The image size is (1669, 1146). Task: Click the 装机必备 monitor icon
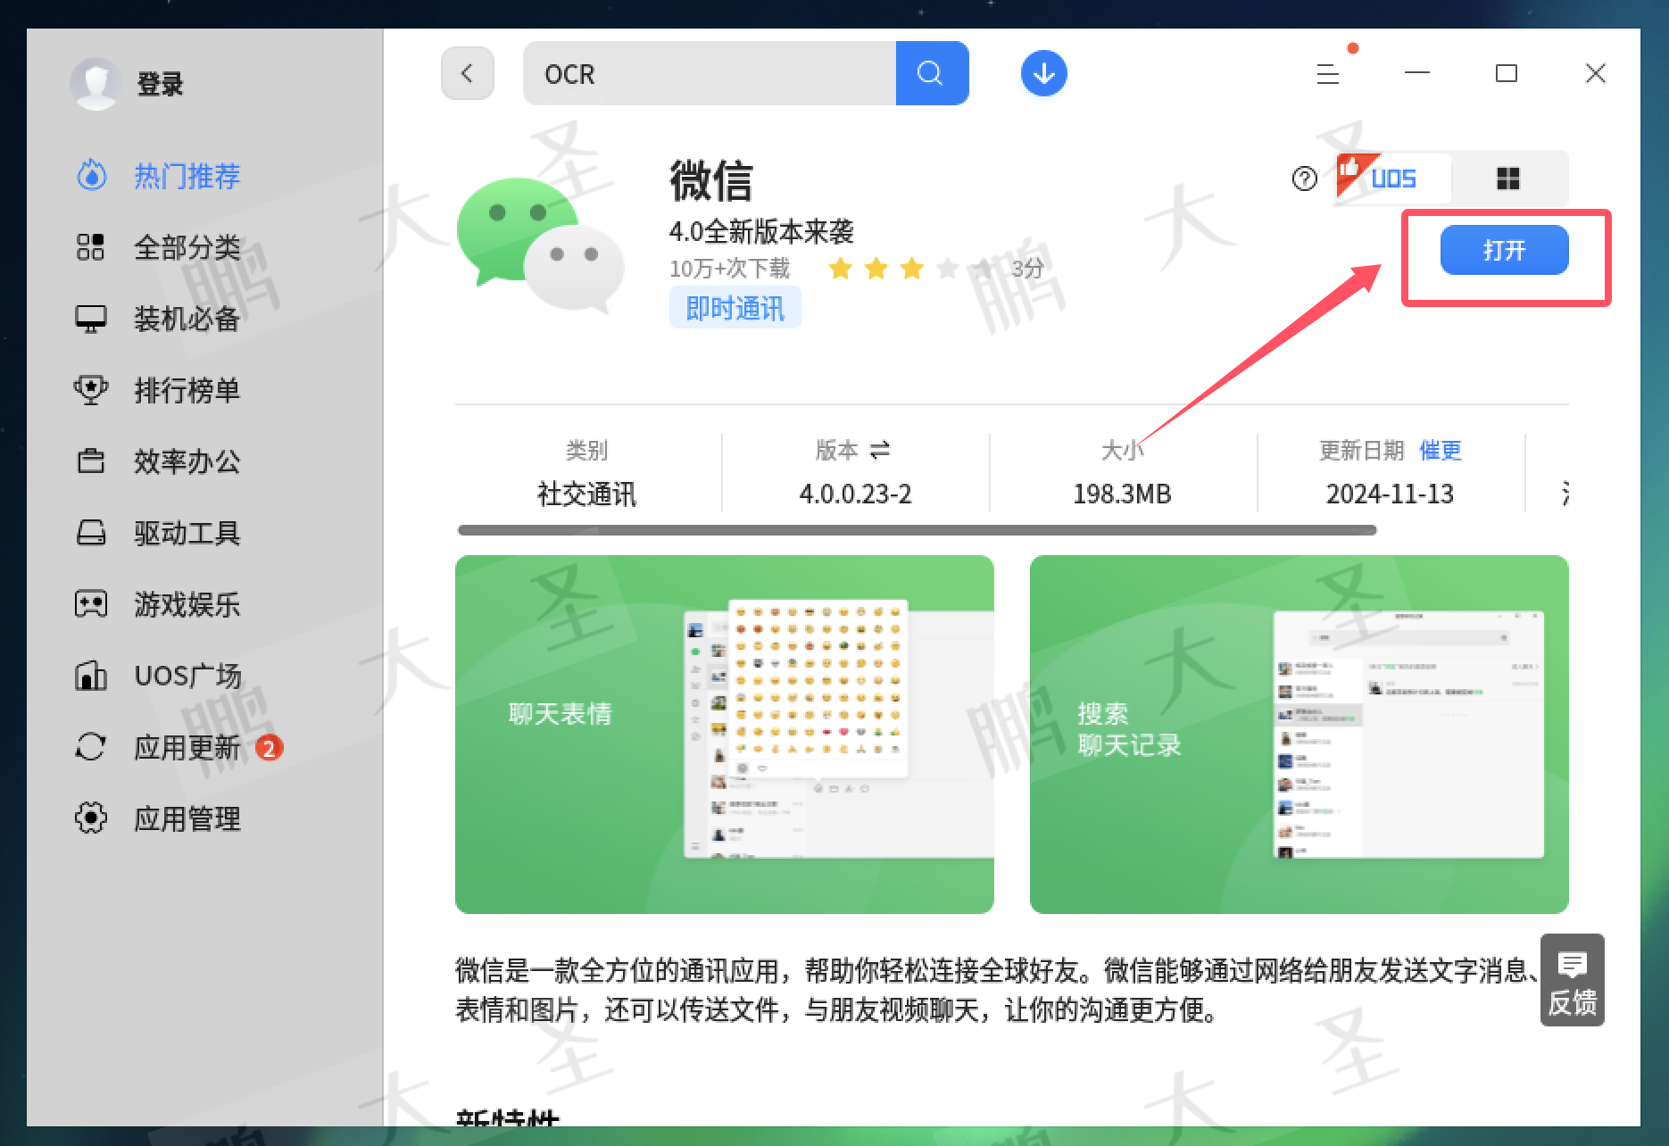(x=91, y=319)
